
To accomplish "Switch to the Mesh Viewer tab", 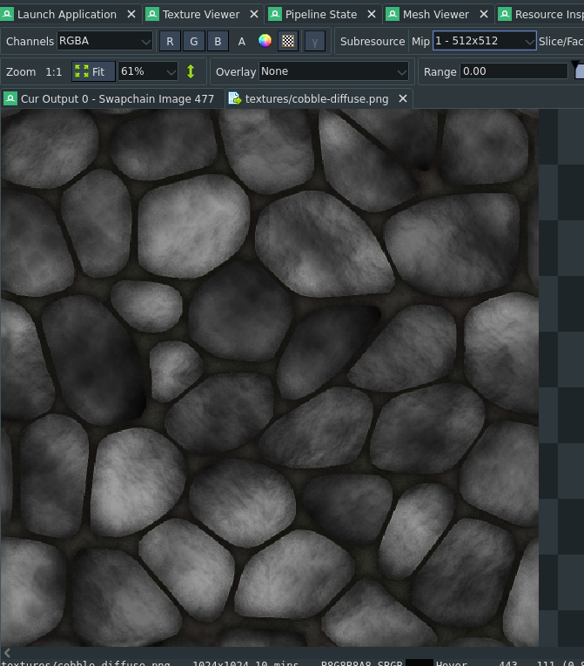I will click(x=436, y=14).
